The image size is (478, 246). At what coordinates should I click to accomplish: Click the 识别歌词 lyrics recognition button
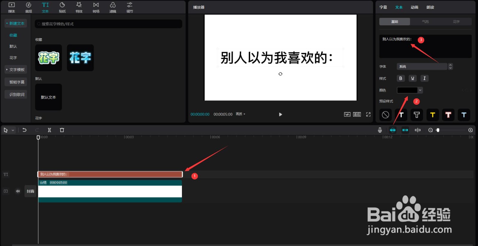16,95
